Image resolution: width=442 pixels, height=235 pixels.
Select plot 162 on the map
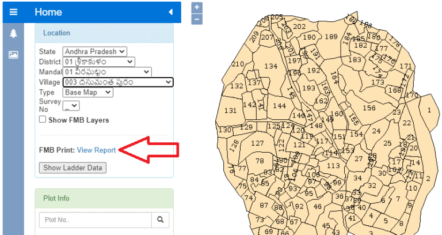[321, 101]
